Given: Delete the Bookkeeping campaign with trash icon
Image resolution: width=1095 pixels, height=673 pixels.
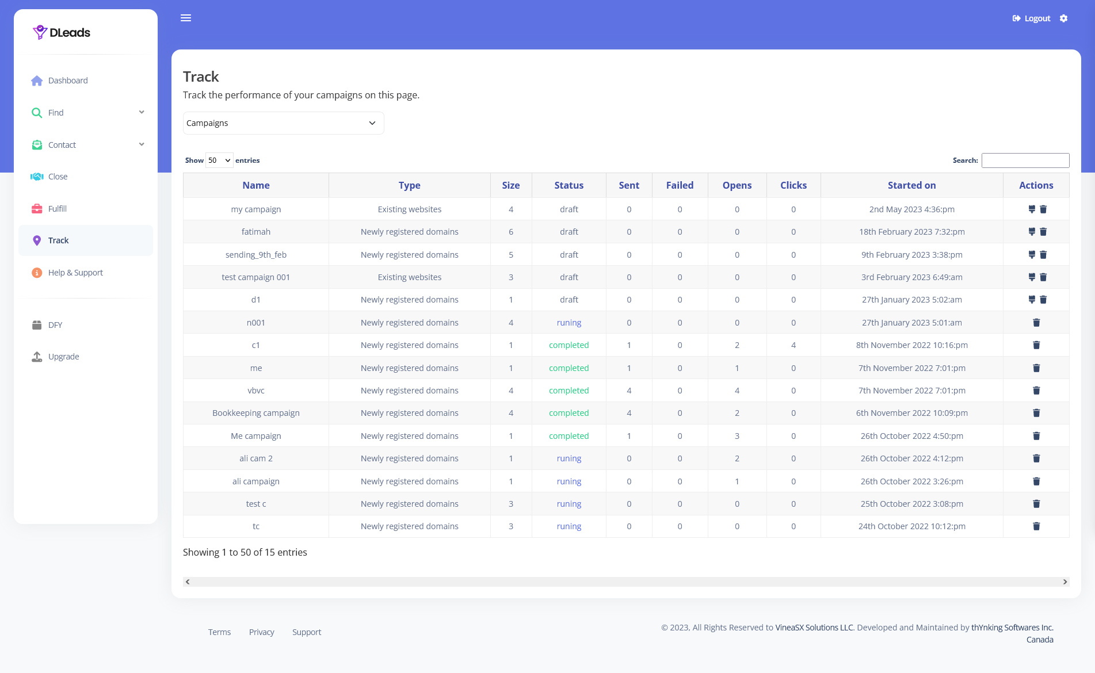Looking at the screenshot, I should [1036, 413].
